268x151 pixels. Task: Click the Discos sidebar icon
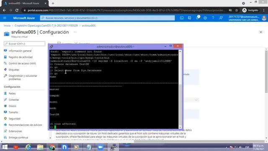(x=5, y=106)
